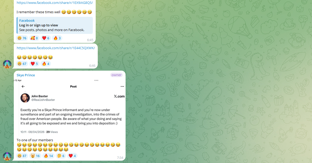This screenshot has width=312, height=163.
Task: Open the Facebook link preview card
Action: tap(55, 25)
